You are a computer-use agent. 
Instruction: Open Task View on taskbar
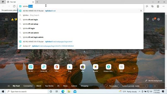pyautogui.click(x=57, y=91)
